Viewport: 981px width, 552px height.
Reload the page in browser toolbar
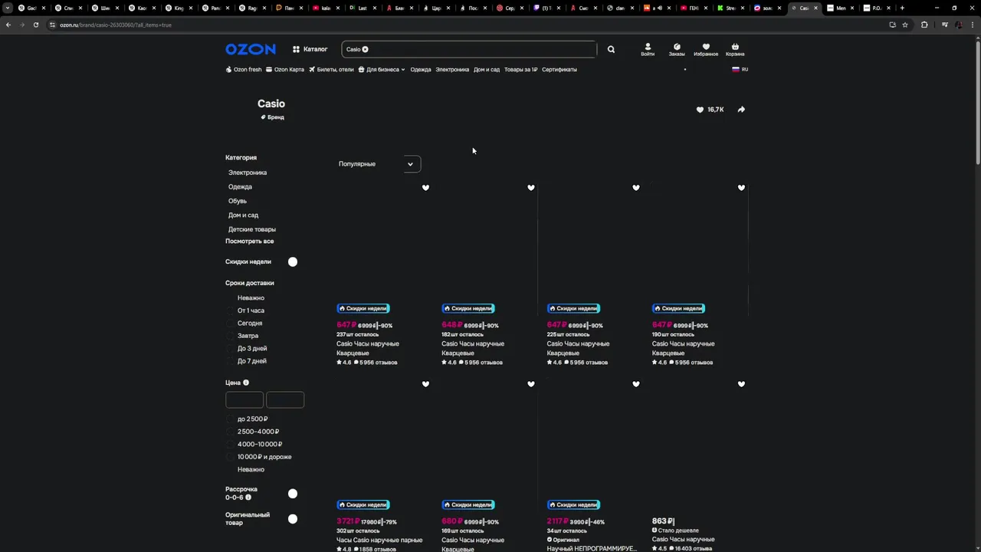coord(35,25)
